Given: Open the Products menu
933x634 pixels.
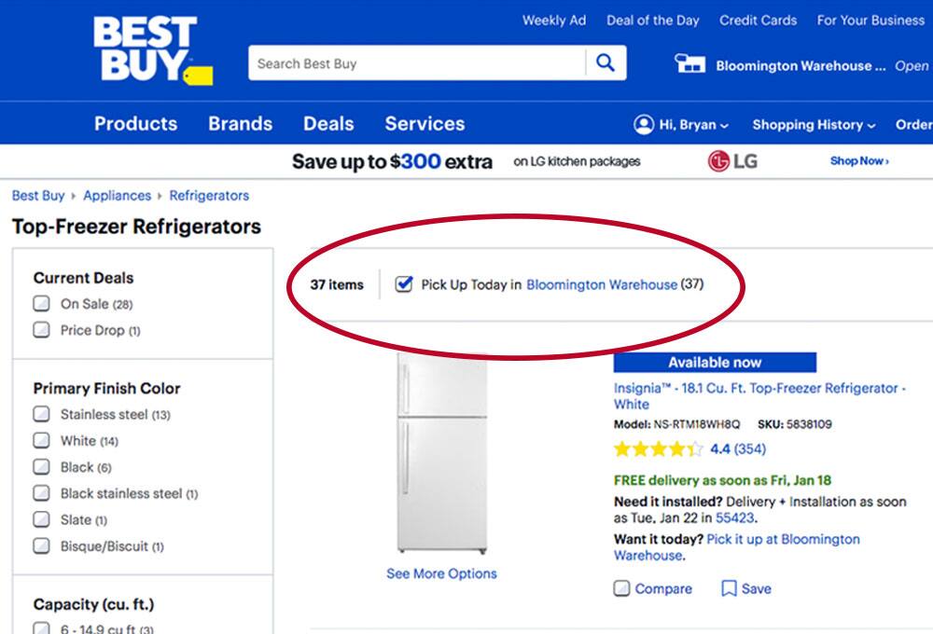Looking at the screenshot, I should [x=135, y=124].
